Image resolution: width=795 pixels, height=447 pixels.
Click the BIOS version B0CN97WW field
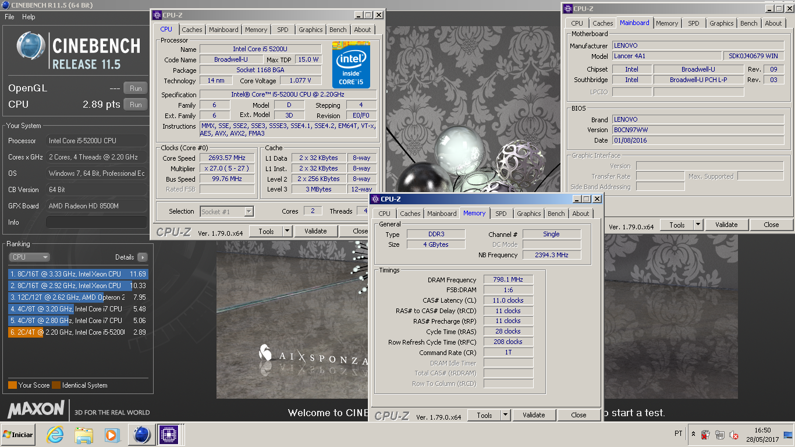[x=698, y=130]
